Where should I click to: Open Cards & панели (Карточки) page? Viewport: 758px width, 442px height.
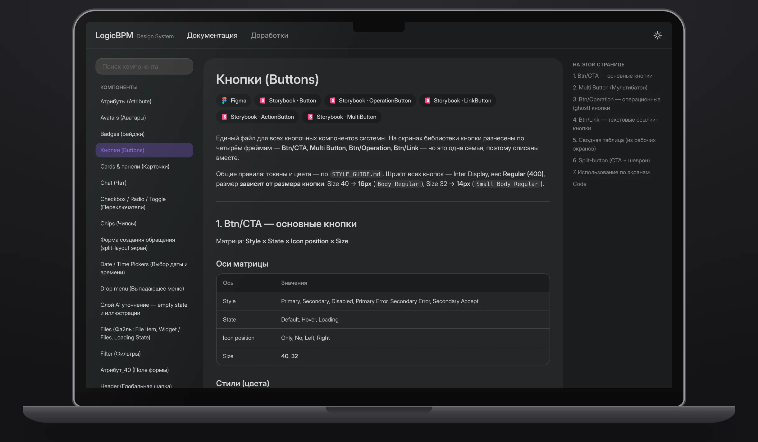(144, 167)
